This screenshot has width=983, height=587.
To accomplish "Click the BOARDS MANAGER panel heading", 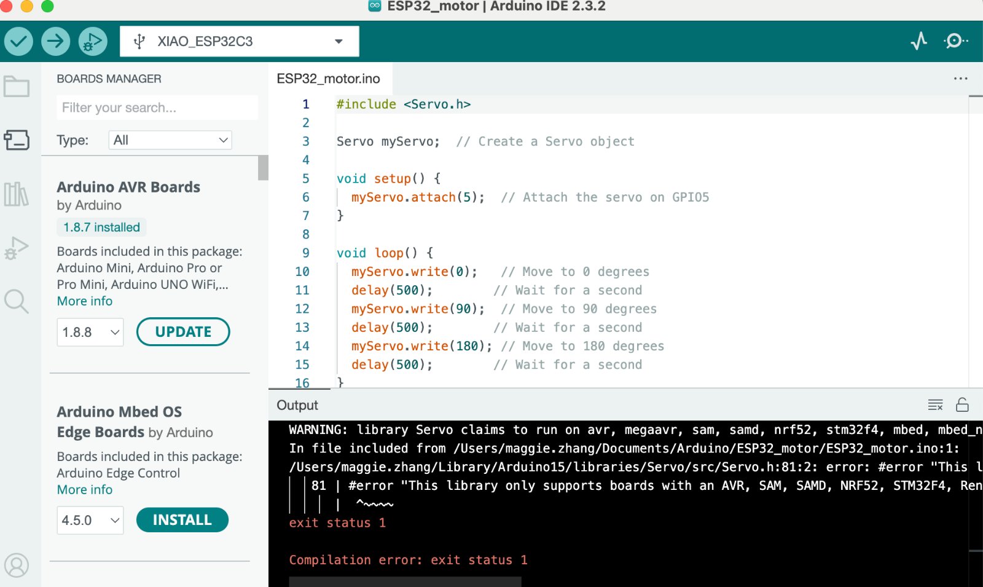I will click(x=109, y=79).
